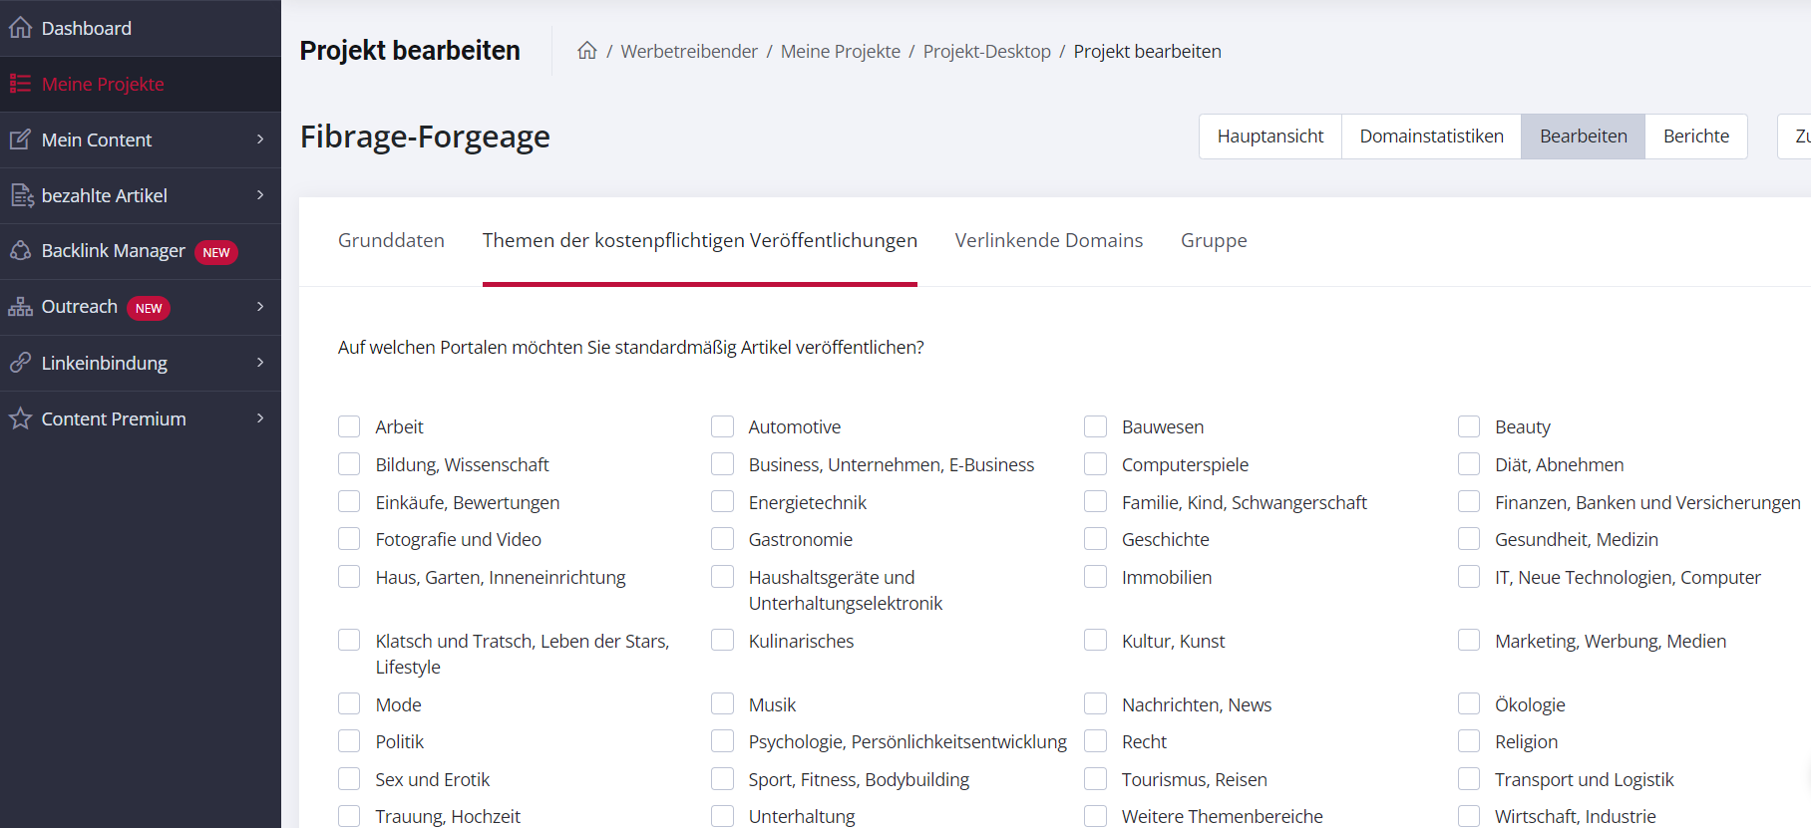Enable the Marketing, Werbung, Medien checkbox
This screenshot has width=1811, height=828.
1469,641
